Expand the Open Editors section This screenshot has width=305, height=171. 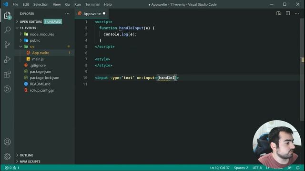pyautogui.click(x=30, y=21)
